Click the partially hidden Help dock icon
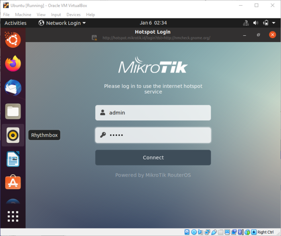This screenshot has width=281, height=236. tap(13, 201)
